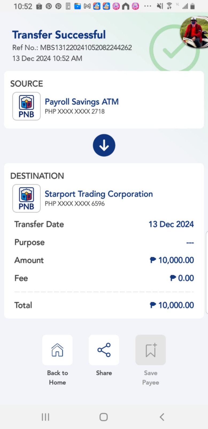Open recent apps from the navigation bar
208x429 pixels.
(45, 417)
